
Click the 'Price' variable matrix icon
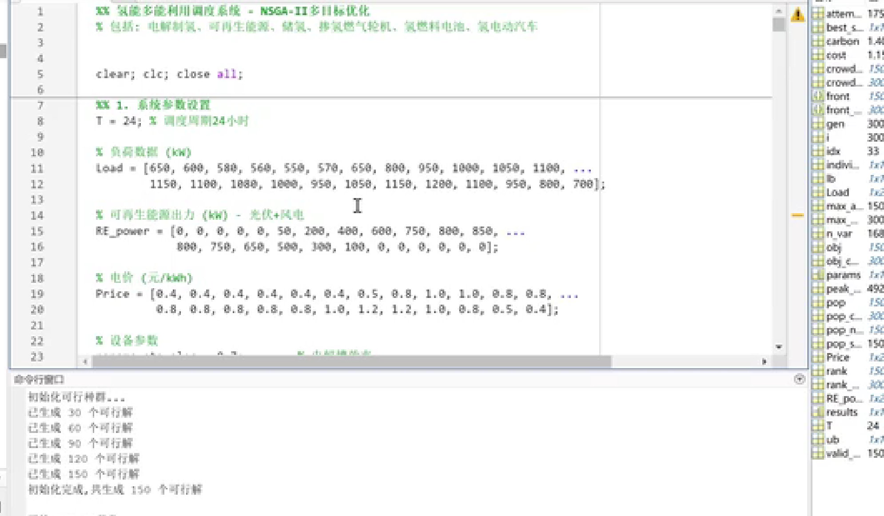click(x=818, y=357)
